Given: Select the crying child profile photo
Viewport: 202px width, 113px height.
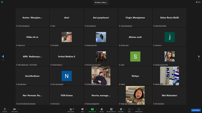Looking at the screenshot, I should [x=135, y=95].
